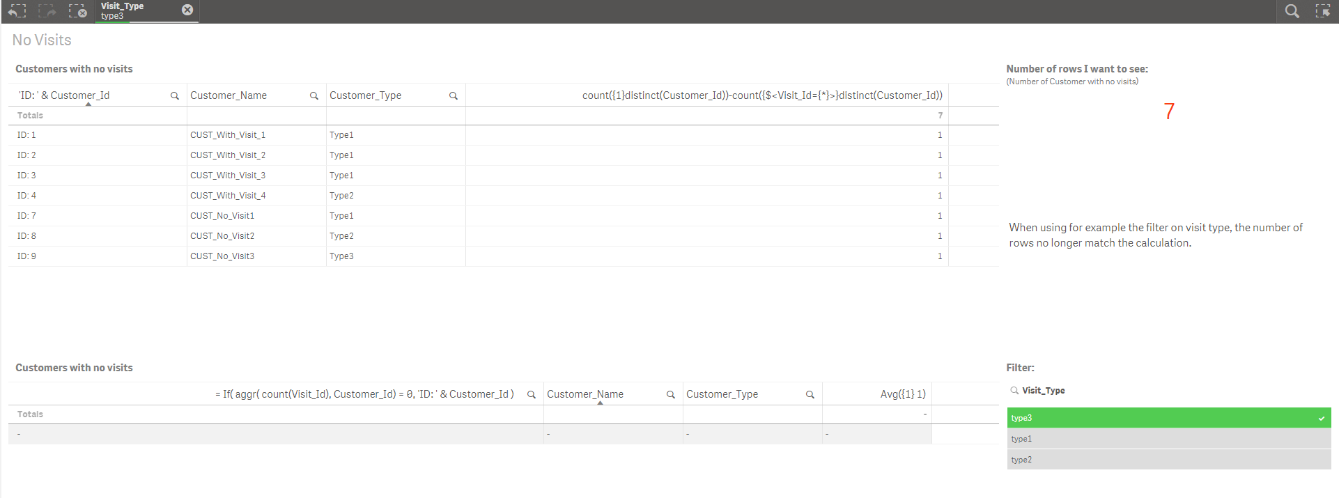Sort top table by Customer_Name header

pyautogui.click(x=229, y=95)
